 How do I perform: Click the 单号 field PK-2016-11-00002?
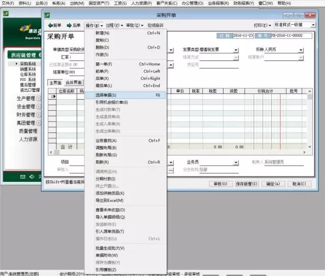point(291,36)
